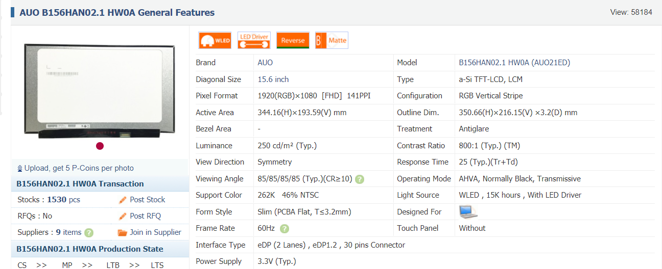The height and width of the screenshot is (269, 662).
Task: Click the 344.16(H)×193.59(V) mm active area value
Action: 302,113
